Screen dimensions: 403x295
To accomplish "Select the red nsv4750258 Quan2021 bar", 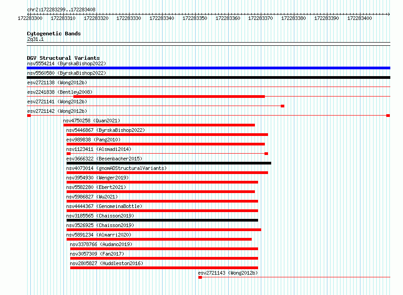I will (159, 125).
